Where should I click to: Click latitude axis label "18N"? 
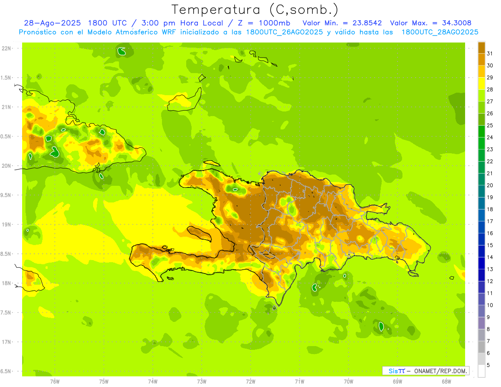pyautogui.click(x=6, y=283)
